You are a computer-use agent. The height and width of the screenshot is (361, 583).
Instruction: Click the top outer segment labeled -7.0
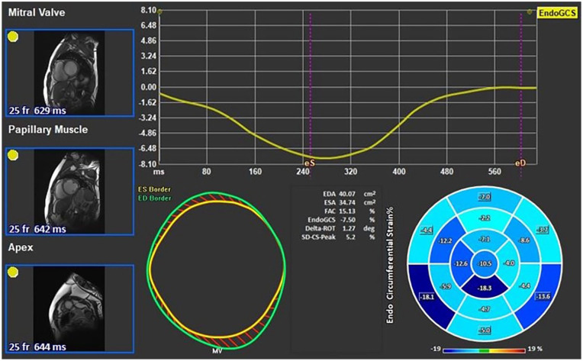(484, 198)
